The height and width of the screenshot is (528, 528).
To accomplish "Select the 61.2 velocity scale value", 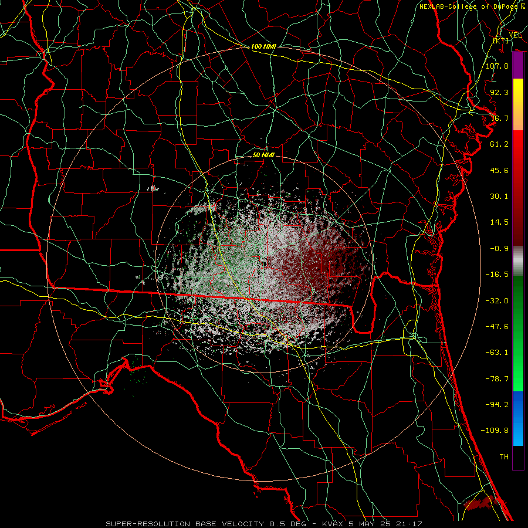I will click(499, 144).
